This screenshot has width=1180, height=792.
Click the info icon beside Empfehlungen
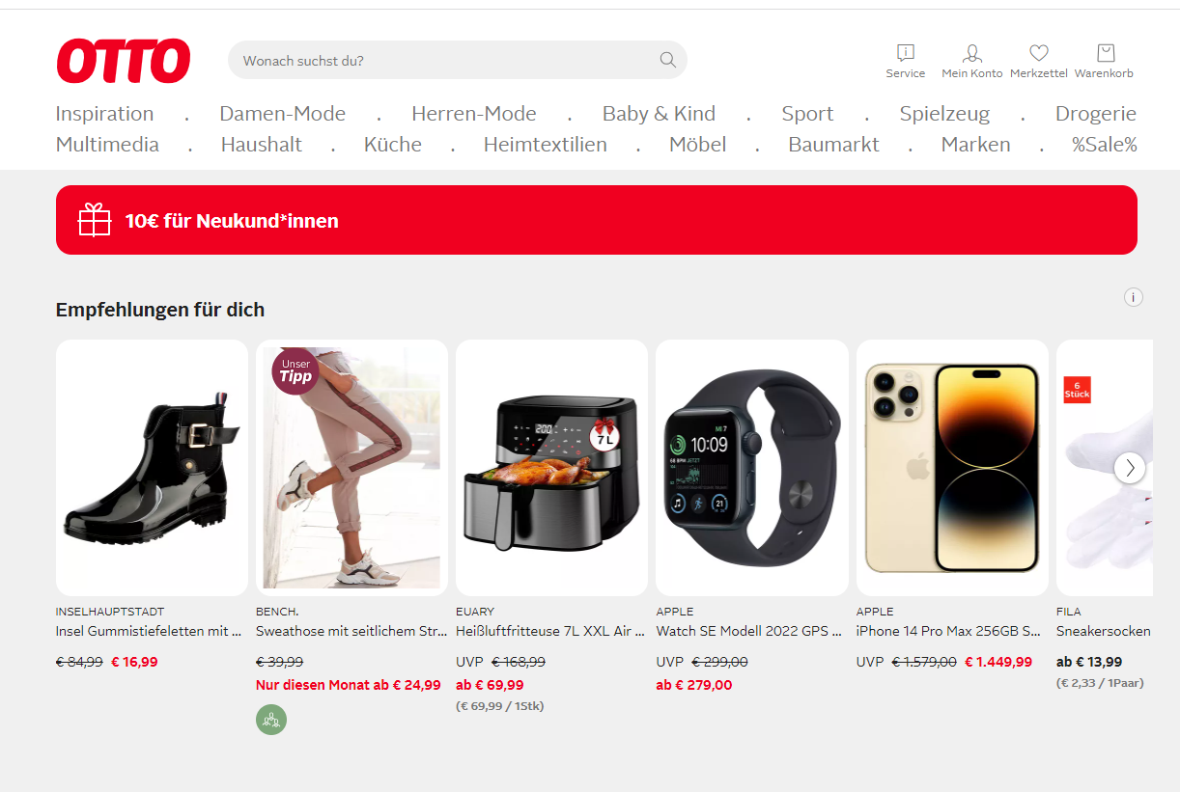tap(1134, 297)
